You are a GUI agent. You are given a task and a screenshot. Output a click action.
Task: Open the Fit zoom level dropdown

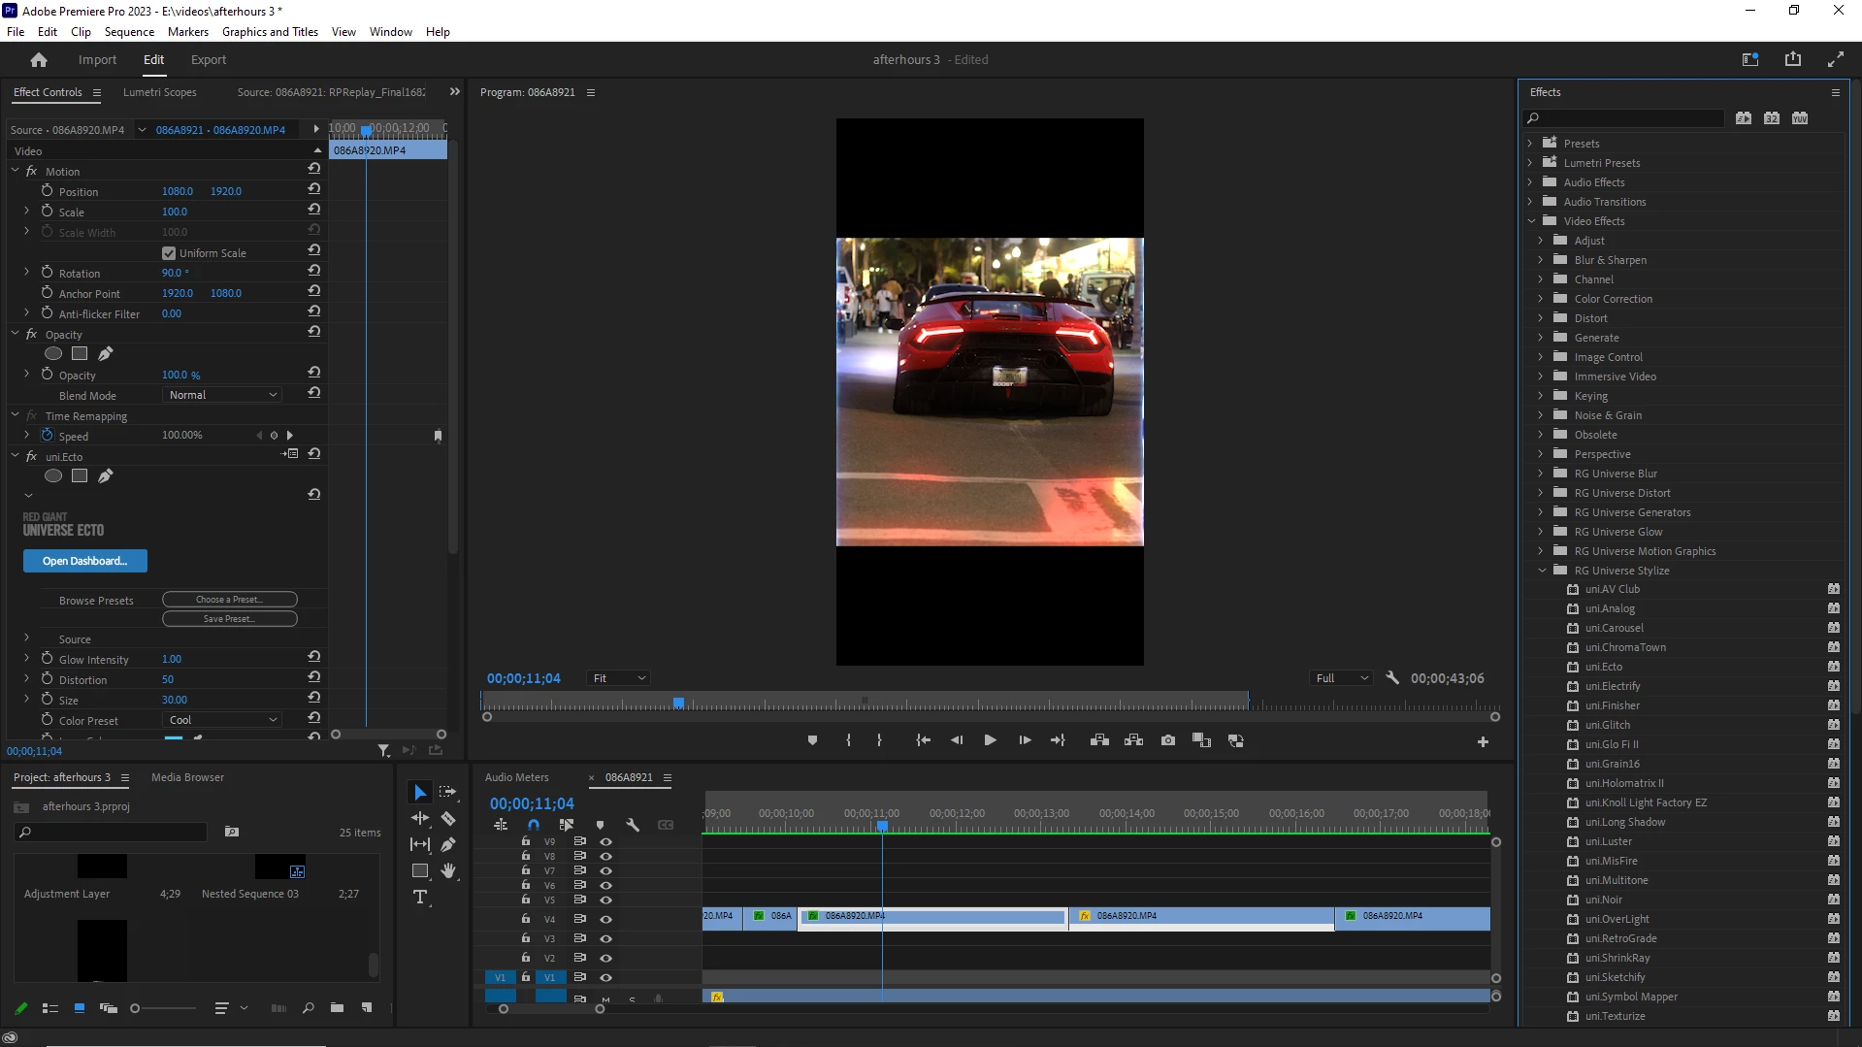[x=618, y=678]
